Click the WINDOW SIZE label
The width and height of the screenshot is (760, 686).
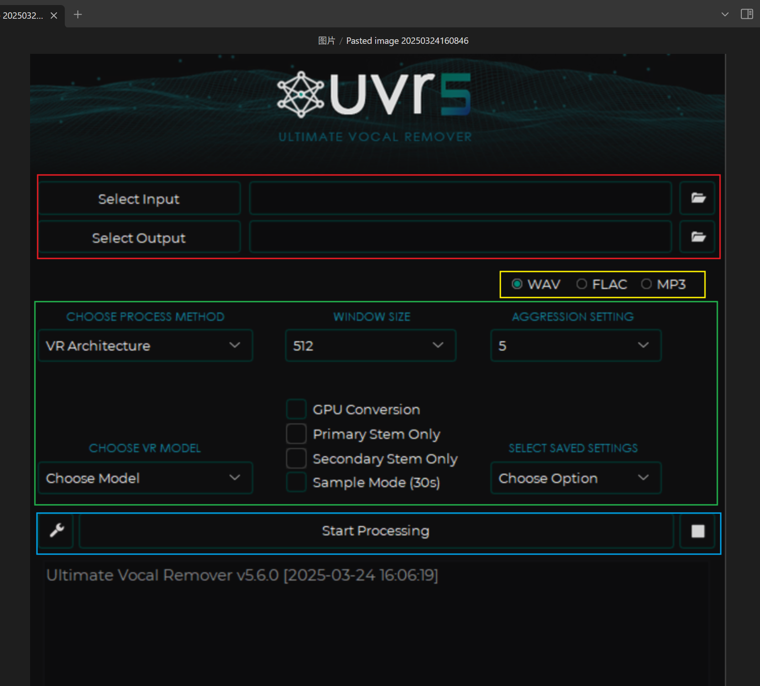372,317
